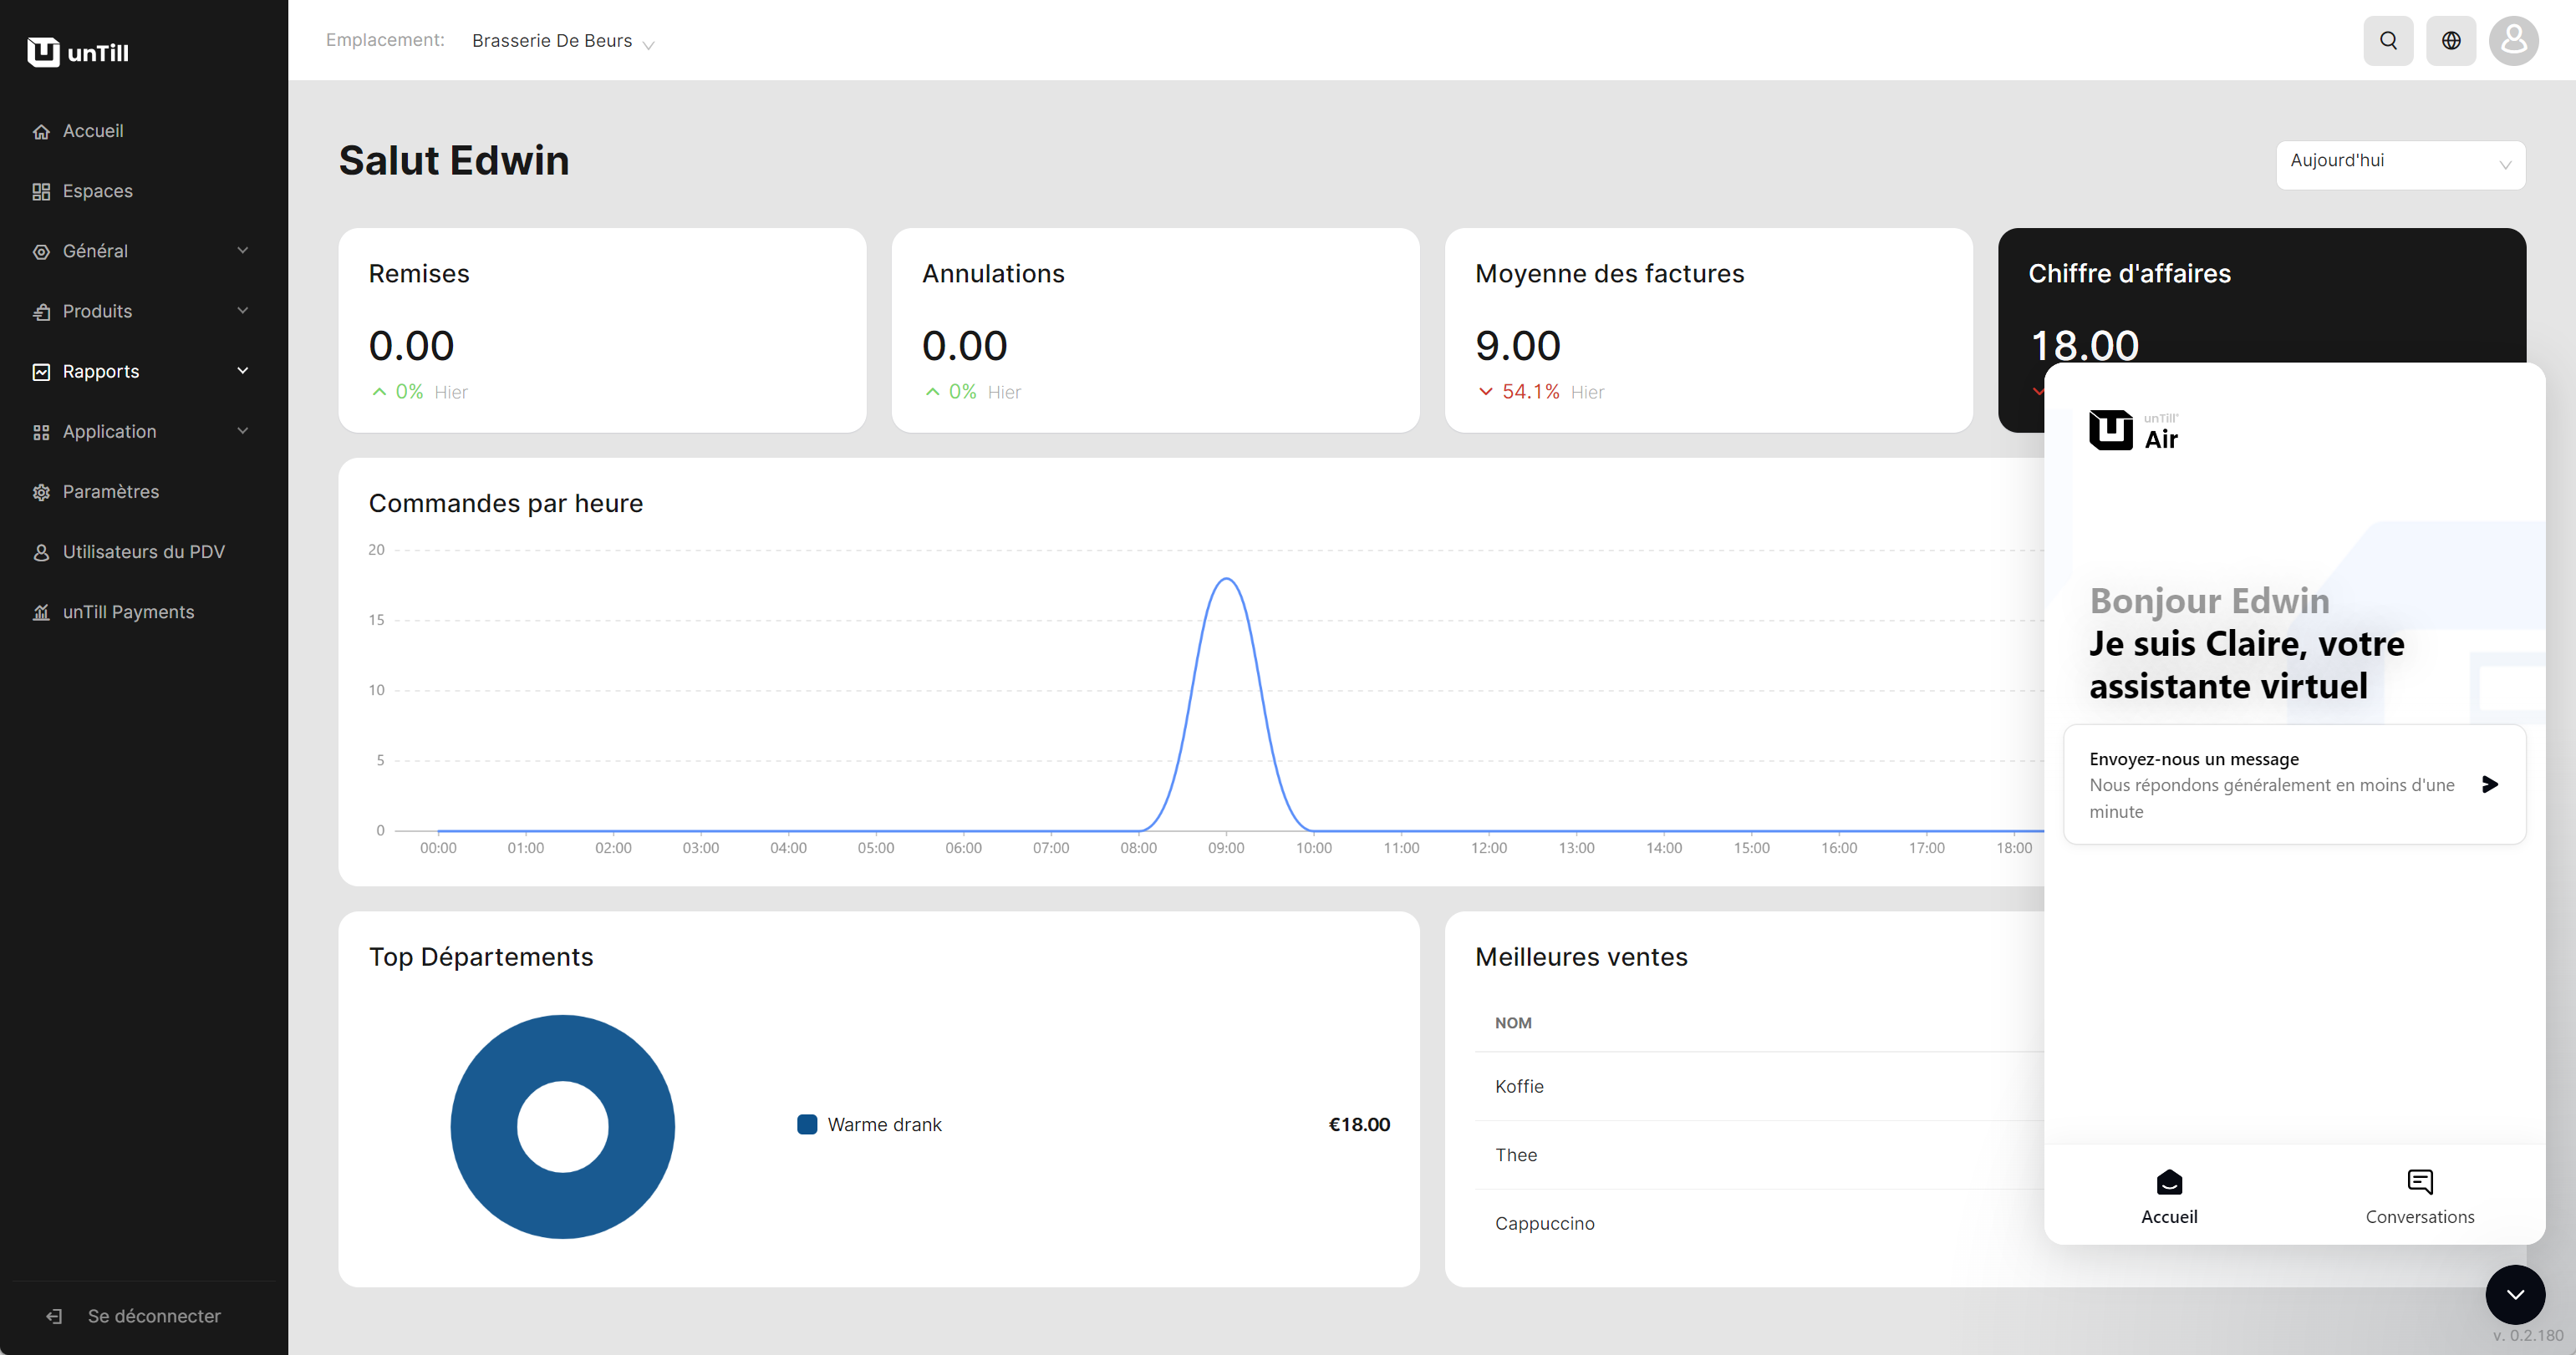Click Se déconnecter to log out
Screen dimensions: 2576x1355
coord(153,1316)
